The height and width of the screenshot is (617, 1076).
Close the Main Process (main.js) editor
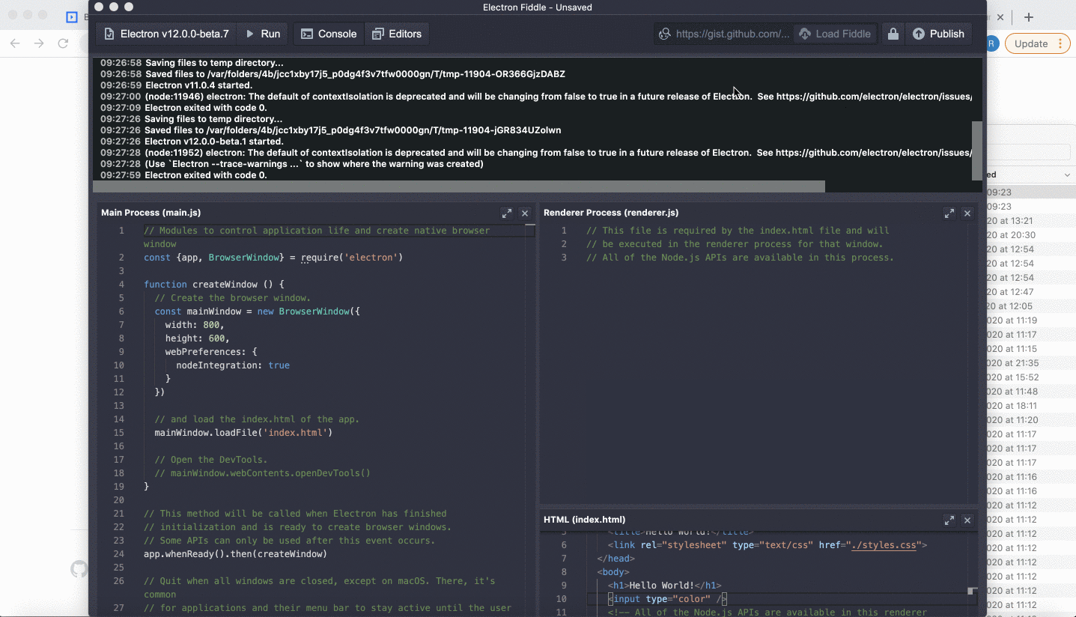pos(525,213)
